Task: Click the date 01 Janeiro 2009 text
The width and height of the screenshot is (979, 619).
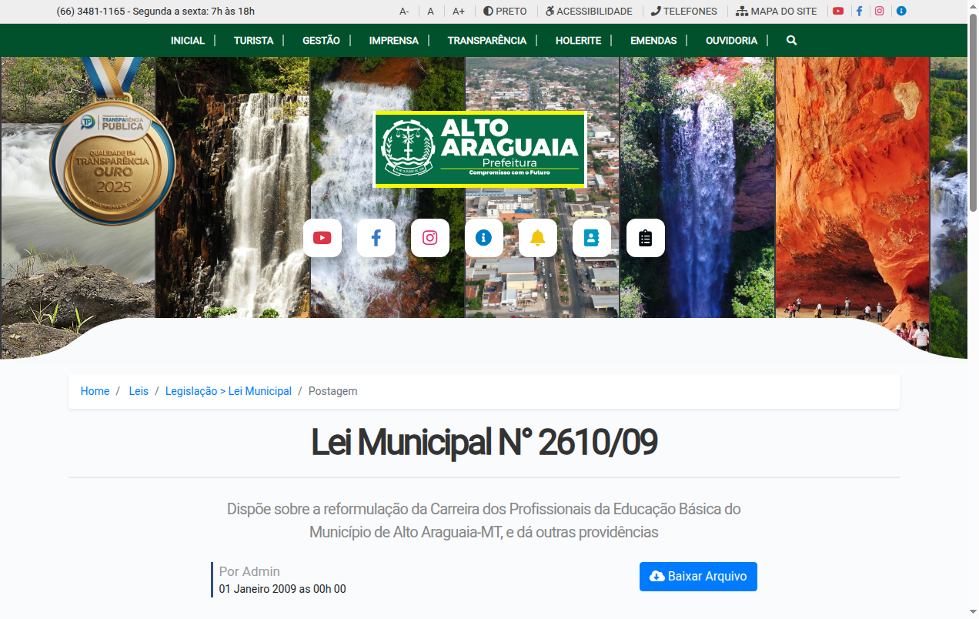Action: pos(258,589)
